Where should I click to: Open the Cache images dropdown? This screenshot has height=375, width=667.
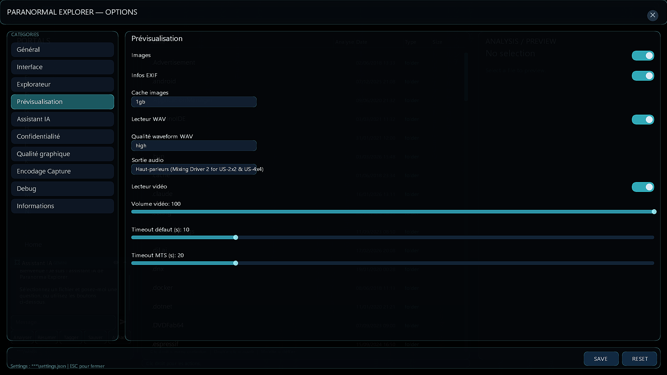point(194,102)
